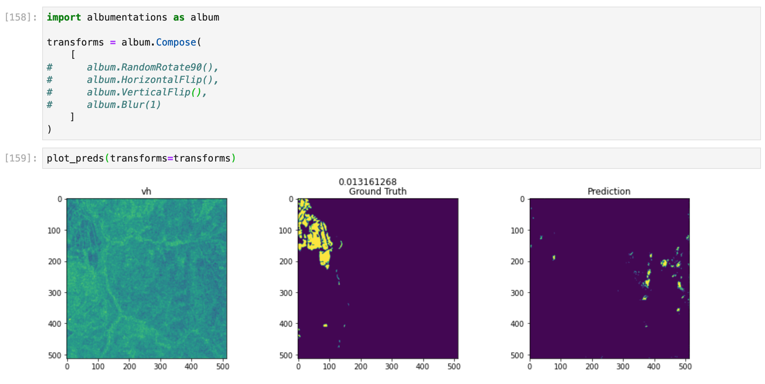Click the 'import albumentations as album' line
The width and height of the screenshot is (765, 384).
pyautogui.click(x=133, y=17)
